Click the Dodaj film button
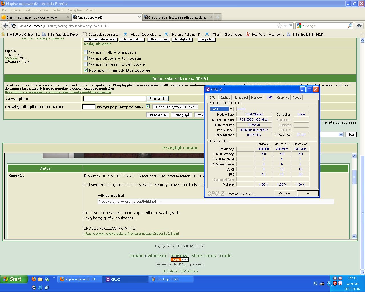The image size is (365, 292). click(132, 39)
